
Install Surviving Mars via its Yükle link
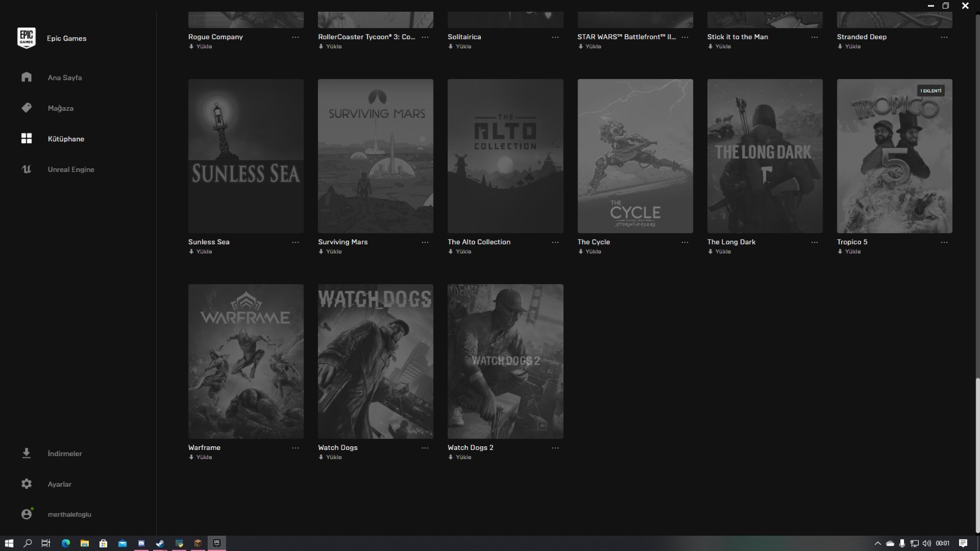point(330,252)
